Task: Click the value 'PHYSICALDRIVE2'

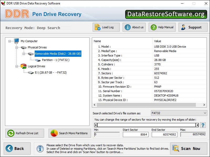Action: (165, 100)
